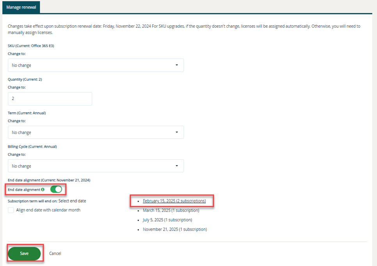
Task: Select February 15, 2025 end date
Action: (x=174, y=201)
